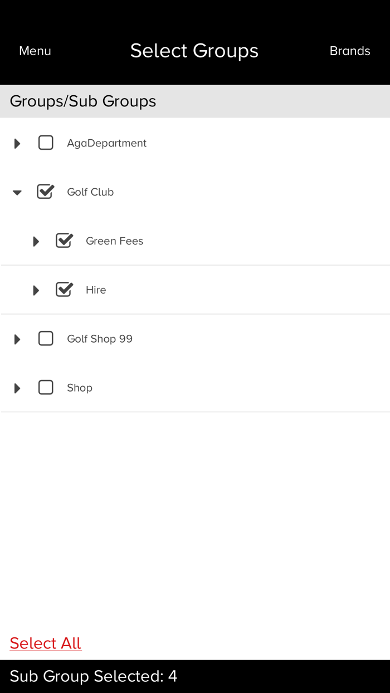Open the Menu in header
This screenshot has width=390, height=693.
coord(35,51)
